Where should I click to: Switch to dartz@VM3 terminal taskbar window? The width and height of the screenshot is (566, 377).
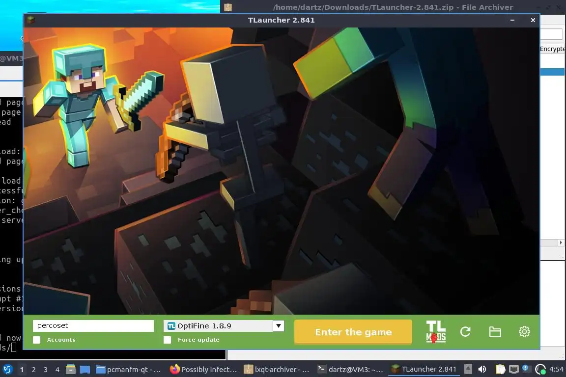(350, 370)
